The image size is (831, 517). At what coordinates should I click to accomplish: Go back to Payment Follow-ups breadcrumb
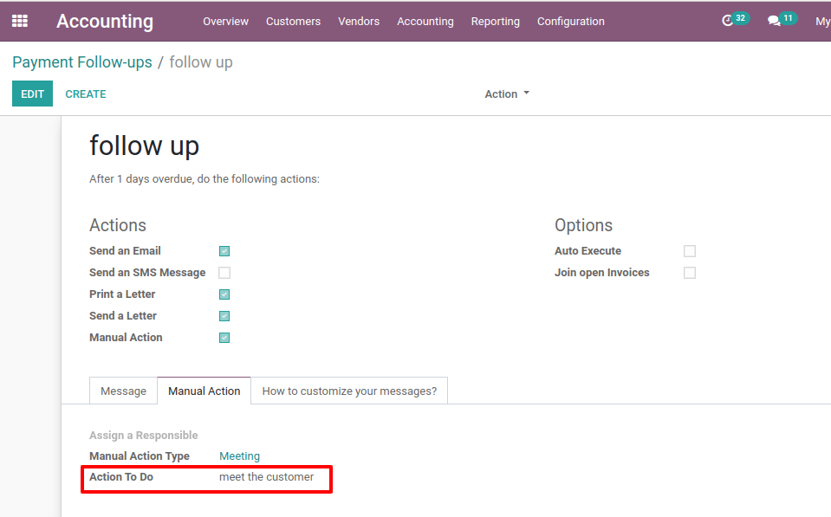point(82,62)
